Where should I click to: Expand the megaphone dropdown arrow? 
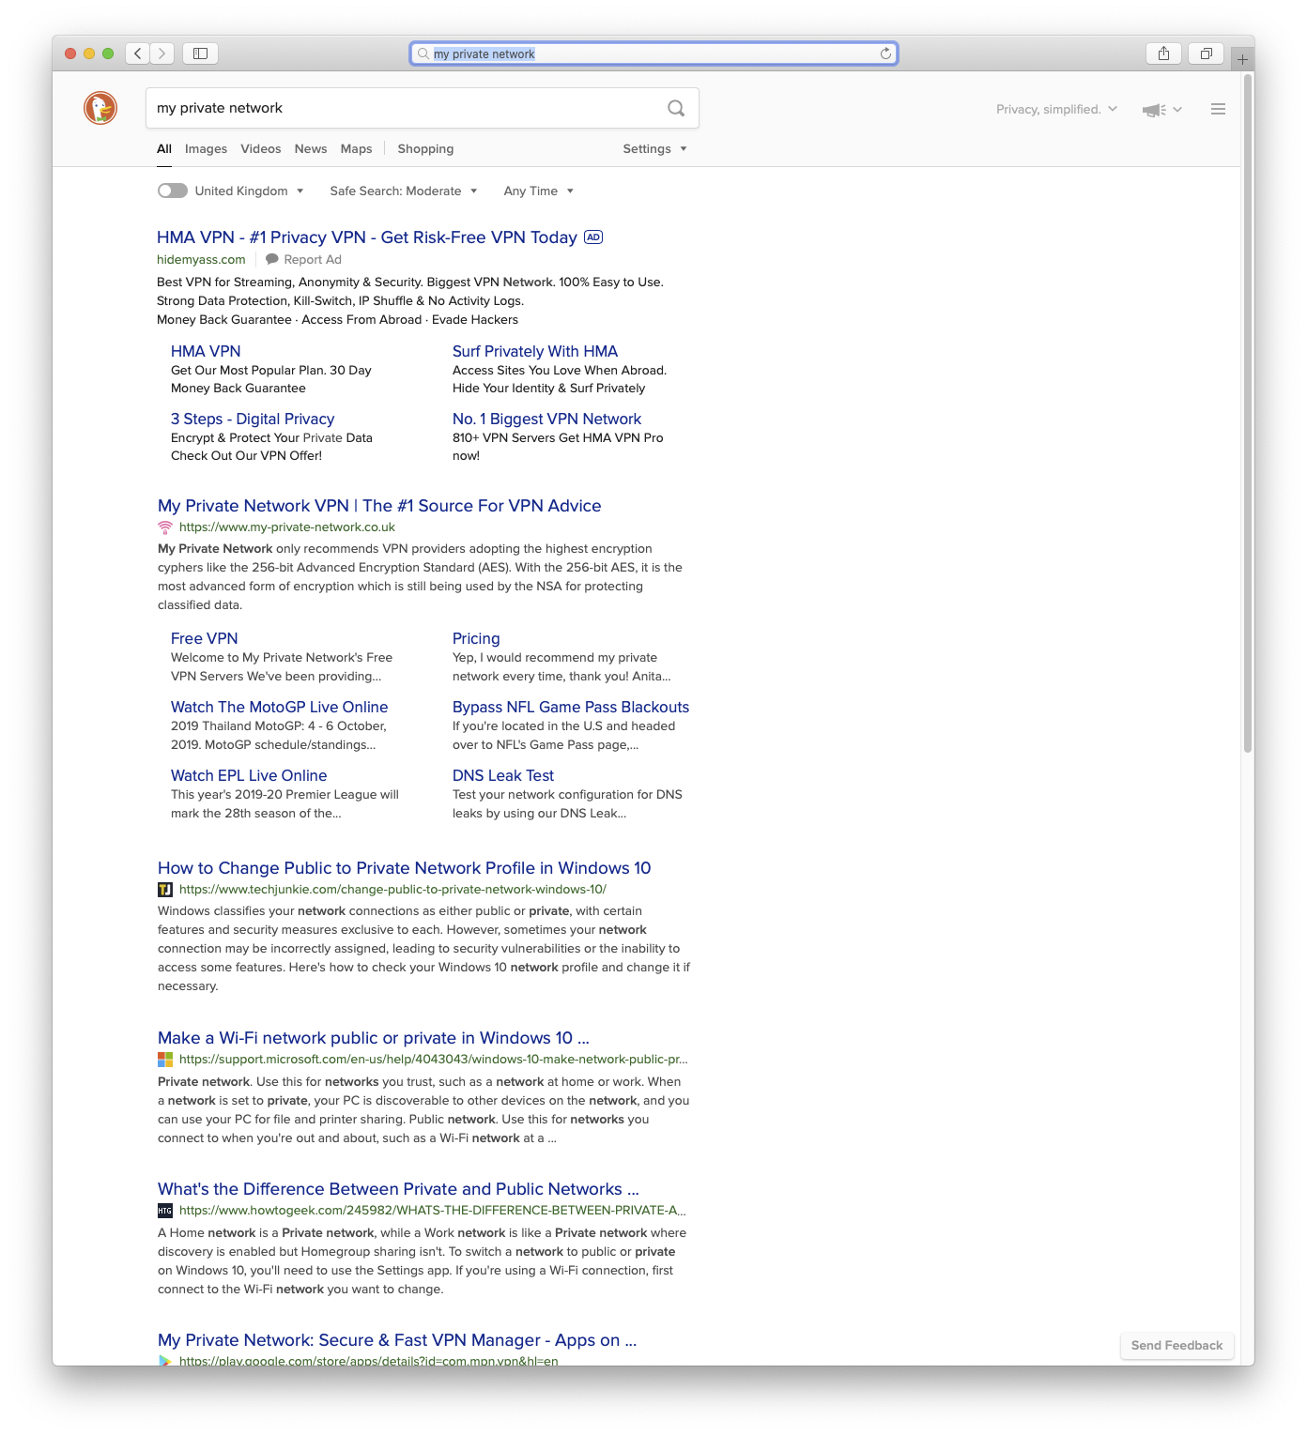tap(1177, 110)
